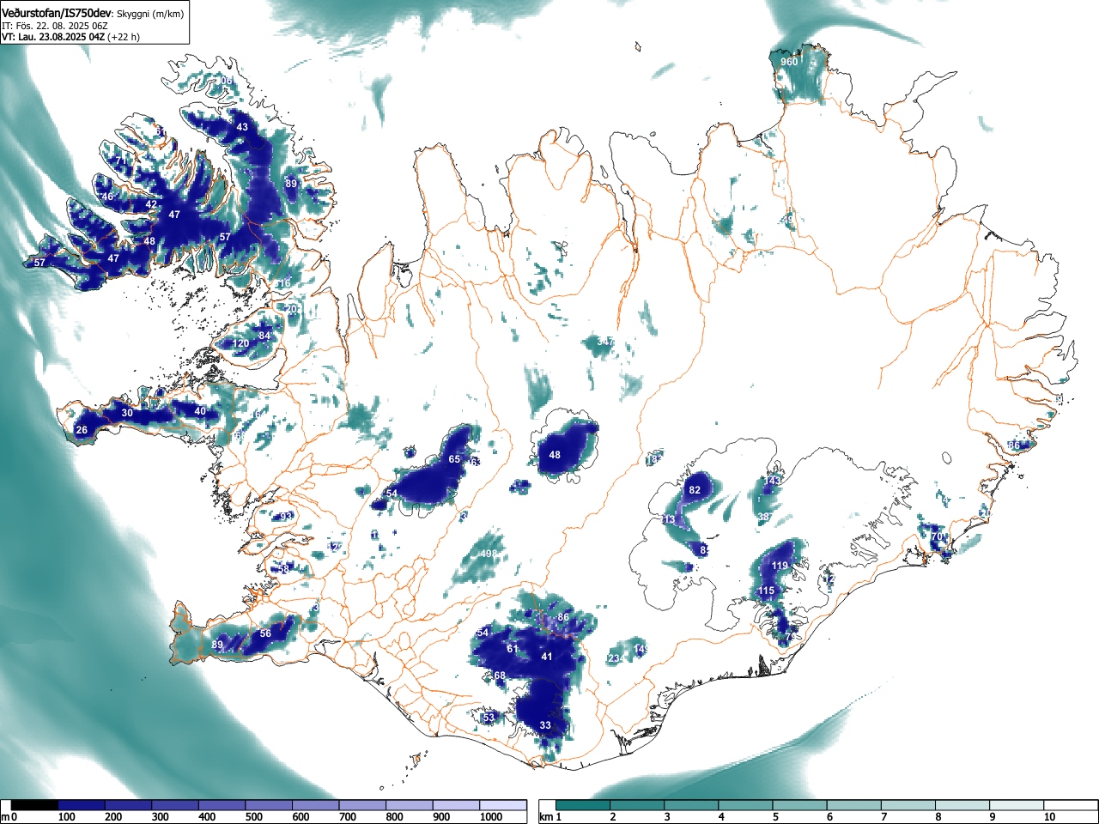The height and width of the screenshot is (824, 1099).
Task: Click the black 0–100 m legend swatch
Action: pos(34,805)
